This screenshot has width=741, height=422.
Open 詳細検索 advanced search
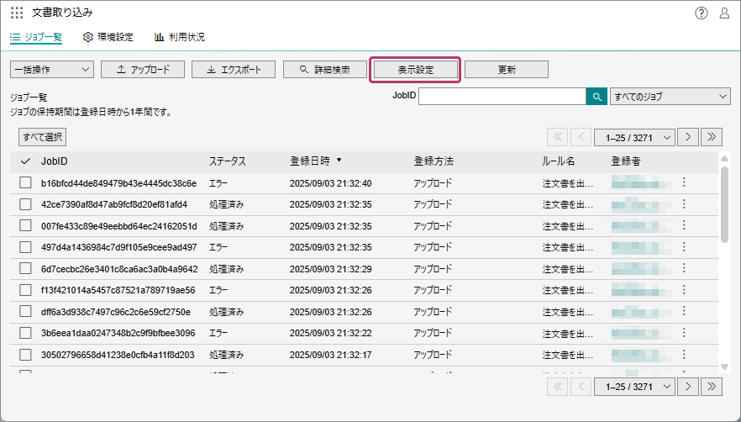click(x=325, y=70)
